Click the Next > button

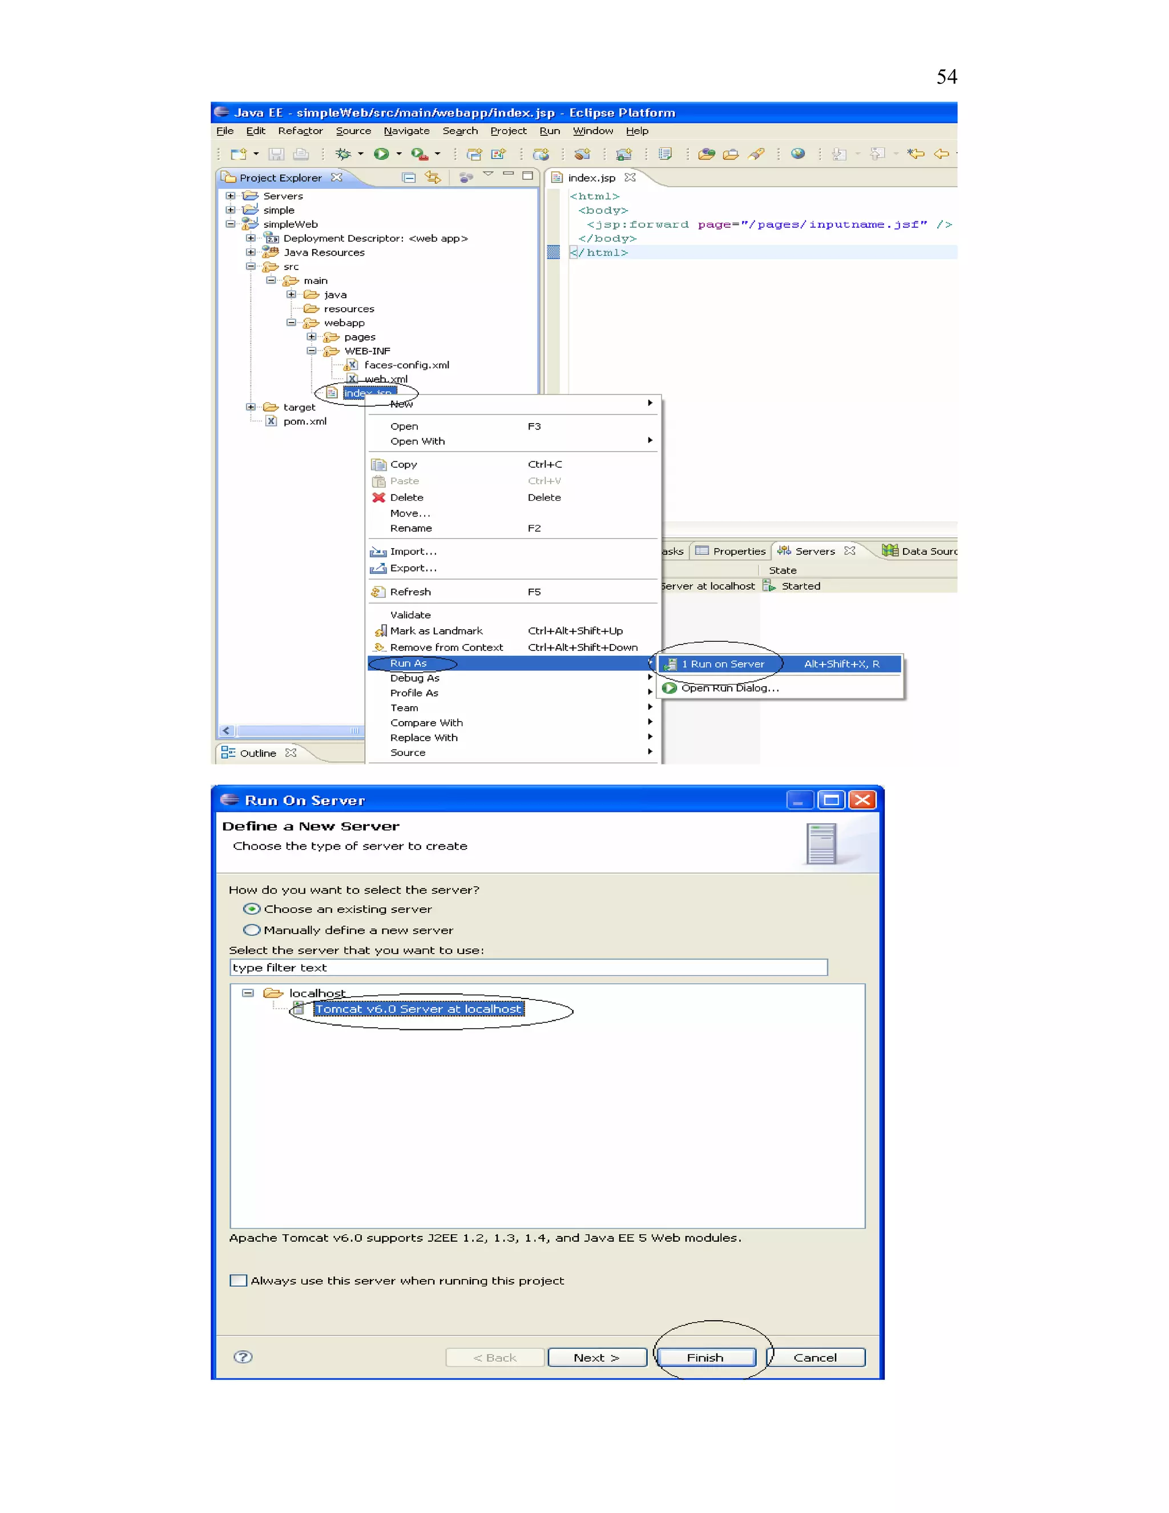tap(597, 1358)
